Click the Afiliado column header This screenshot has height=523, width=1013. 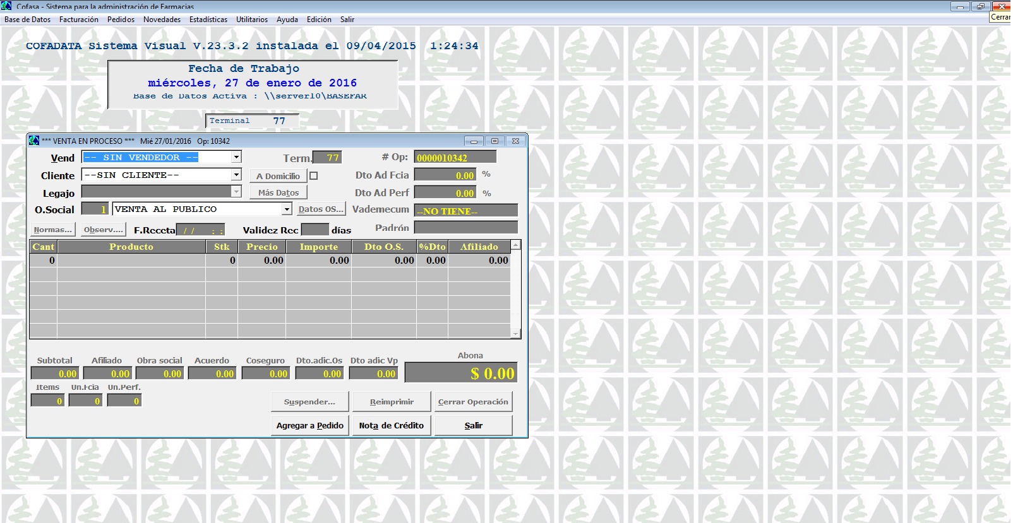(479, 247)
